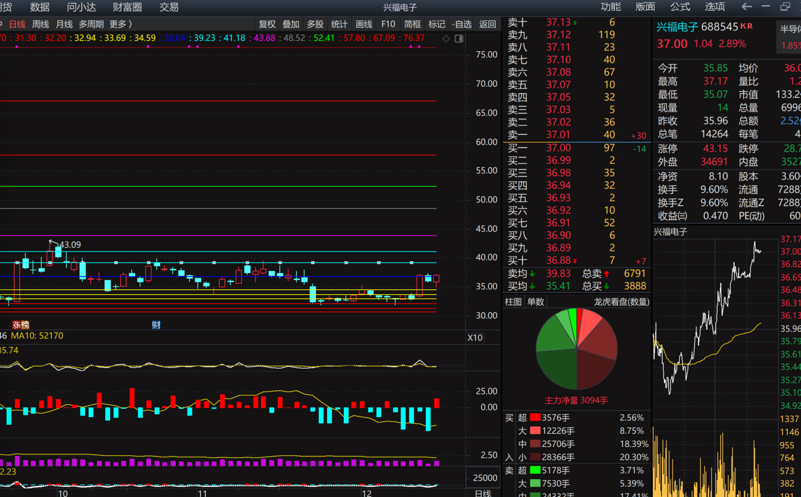
Task: Click the 复权 toolbar button
Action: (x=268, y=24)
